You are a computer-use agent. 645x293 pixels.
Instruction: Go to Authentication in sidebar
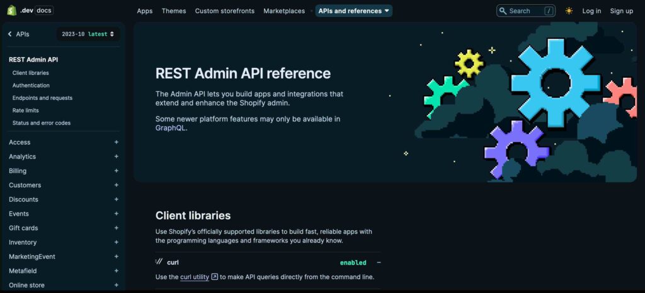click(31, 86)
